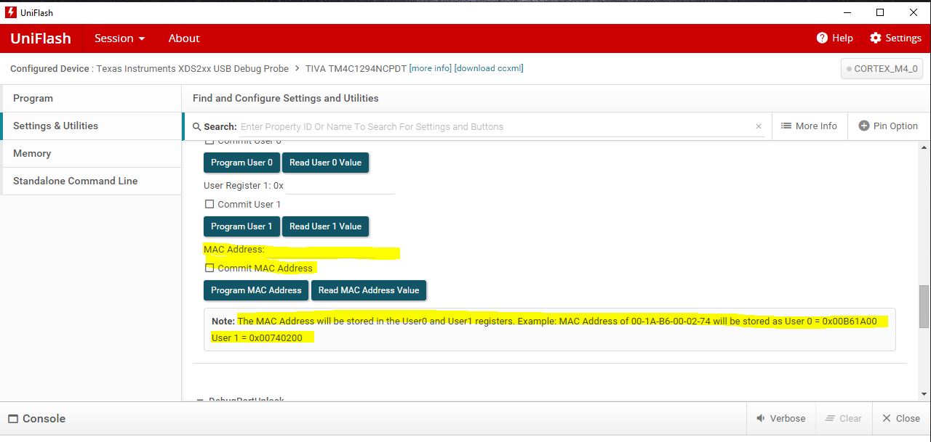Click the vertical scrollbar thumb
The image size is (931, 442).
(924, 306)
